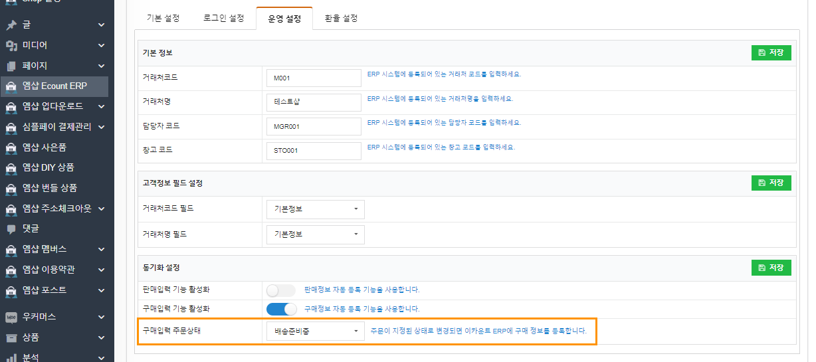Image resolution: width=816 pixels, height=362 pixels.
Task: Enable the 판매입력 기능 활성화 toggle
Action: click(280, 290)
